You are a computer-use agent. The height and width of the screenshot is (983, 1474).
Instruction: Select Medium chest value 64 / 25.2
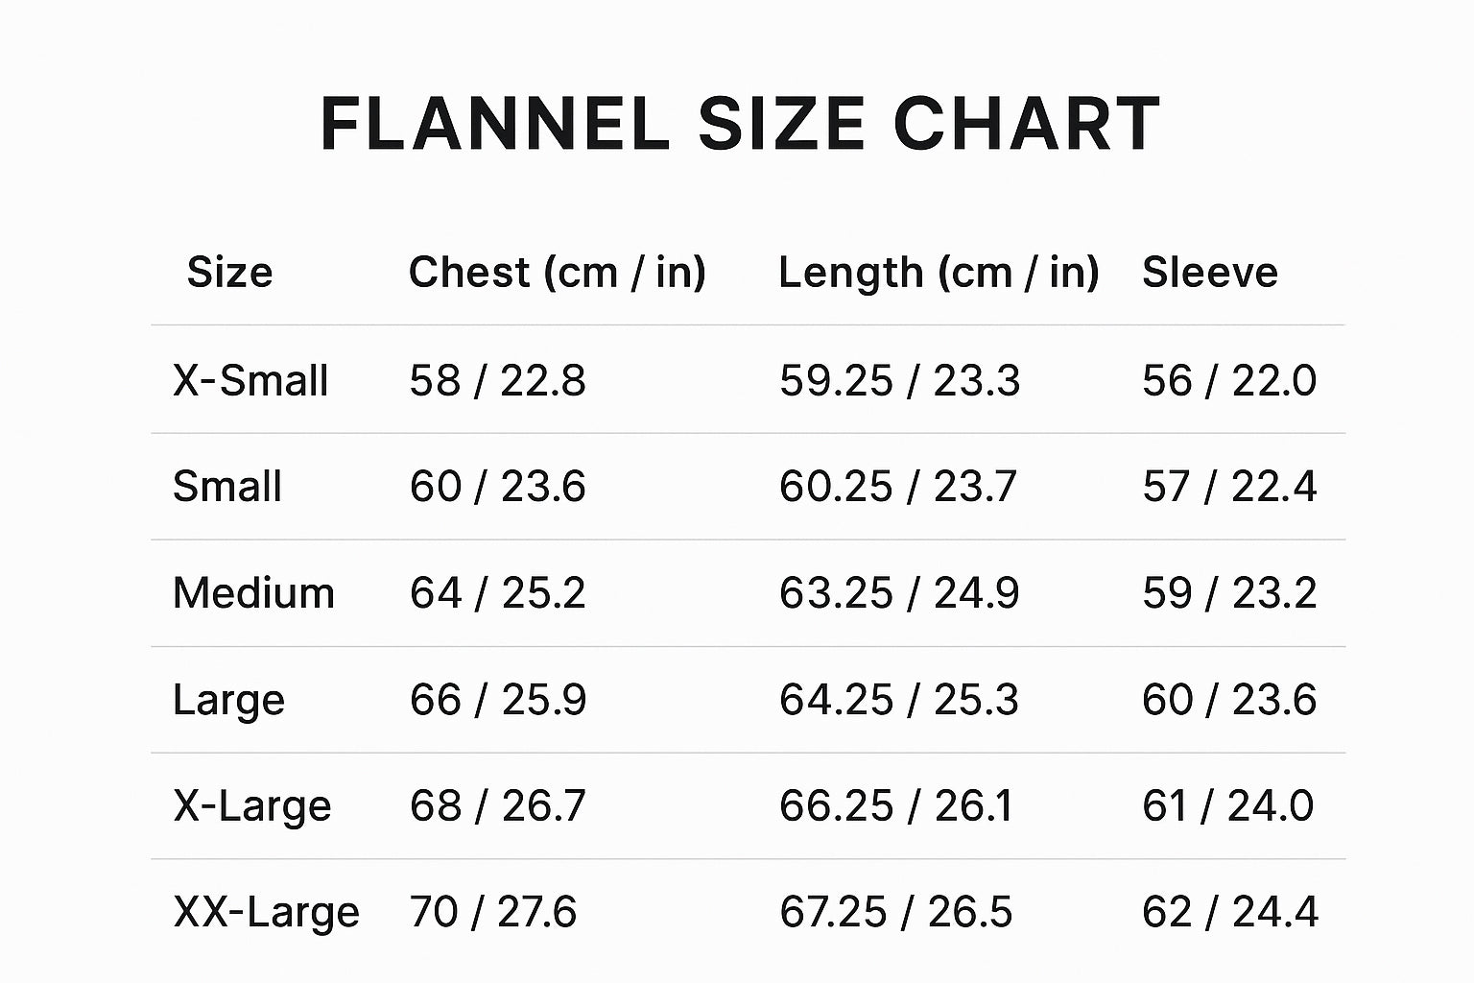pos(497,593)
